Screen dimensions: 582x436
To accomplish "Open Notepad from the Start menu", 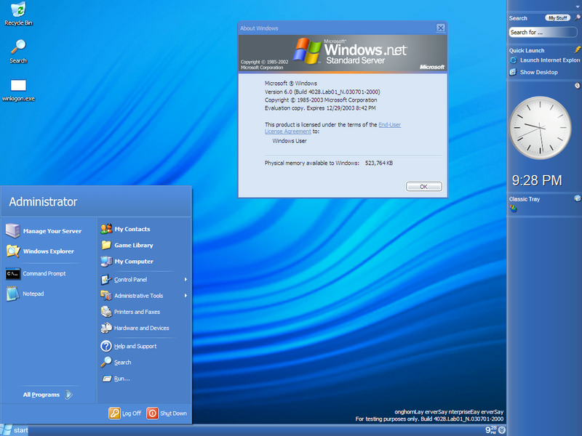I will coord(33,294).
